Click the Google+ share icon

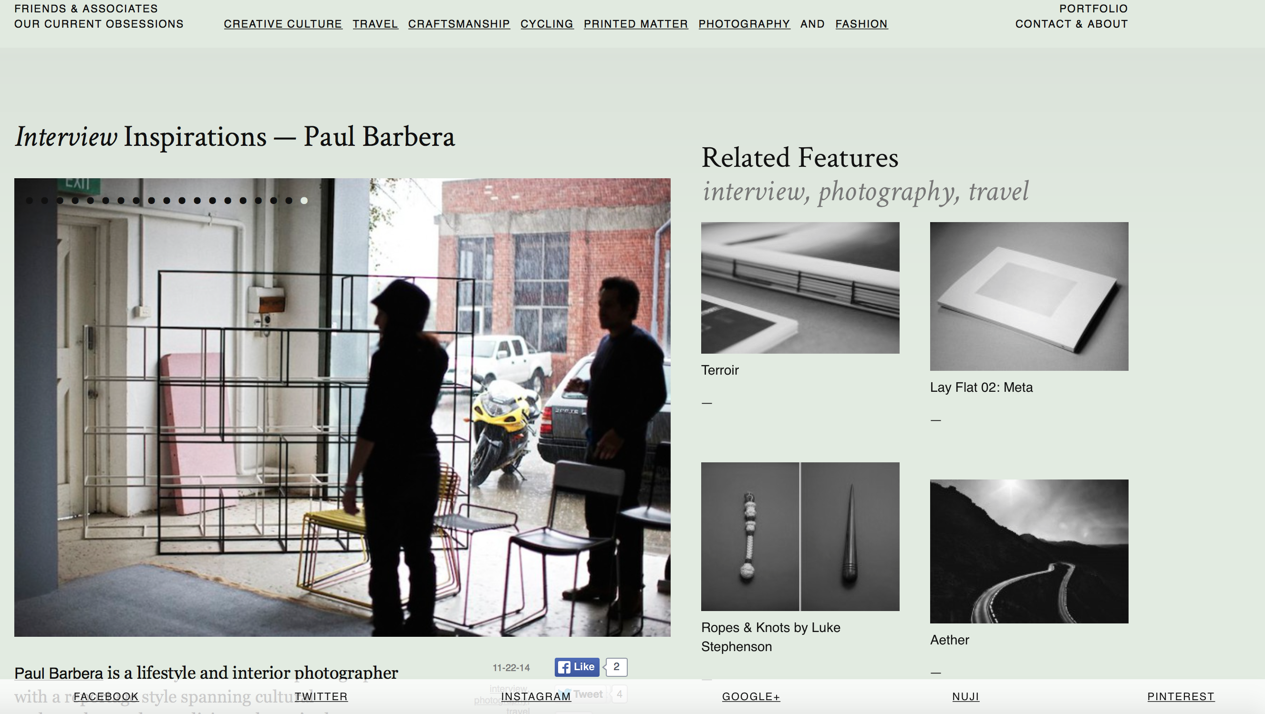point(751,697)
